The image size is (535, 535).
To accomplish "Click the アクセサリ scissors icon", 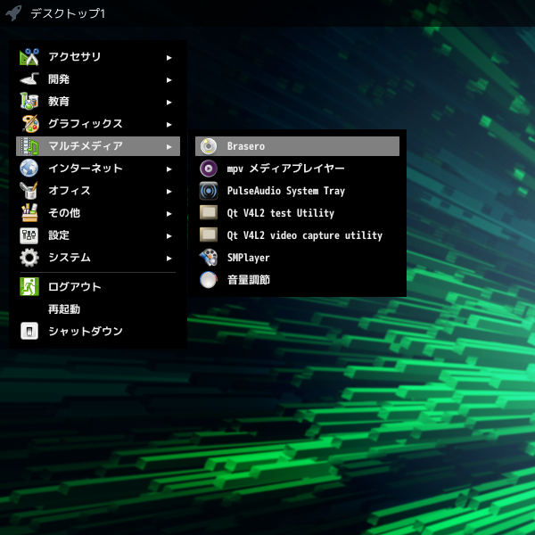I will [29, 57].
